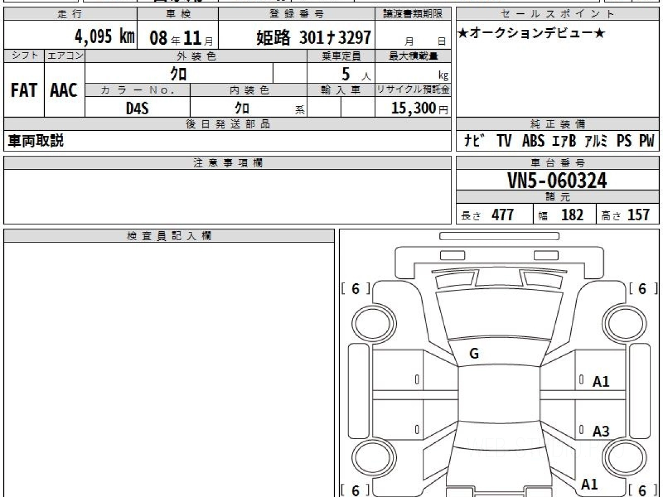The image size is (663, 497).
Task: Click the 諸元 header
Action: point(558,198)
